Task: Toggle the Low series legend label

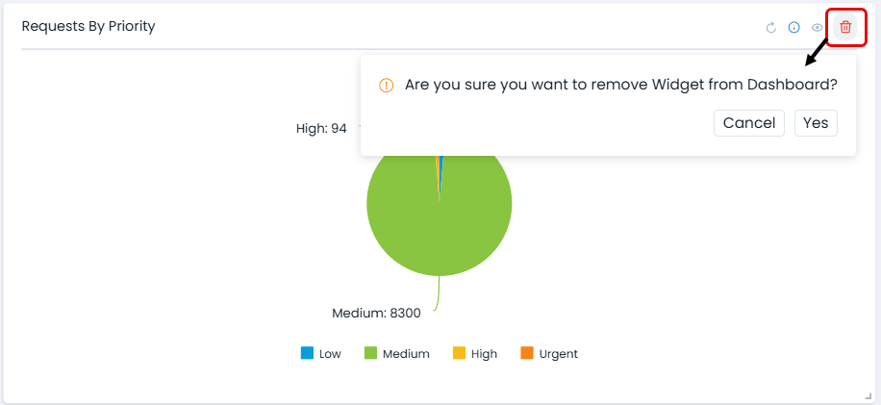Action: click(330, 354)
